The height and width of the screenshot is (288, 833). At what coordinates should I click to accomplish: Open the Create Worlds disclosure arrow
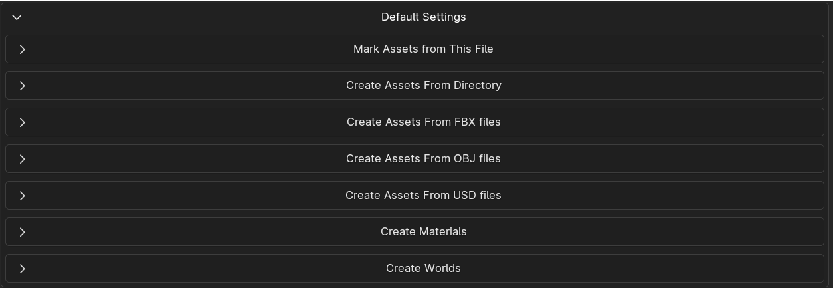(22, 269)
